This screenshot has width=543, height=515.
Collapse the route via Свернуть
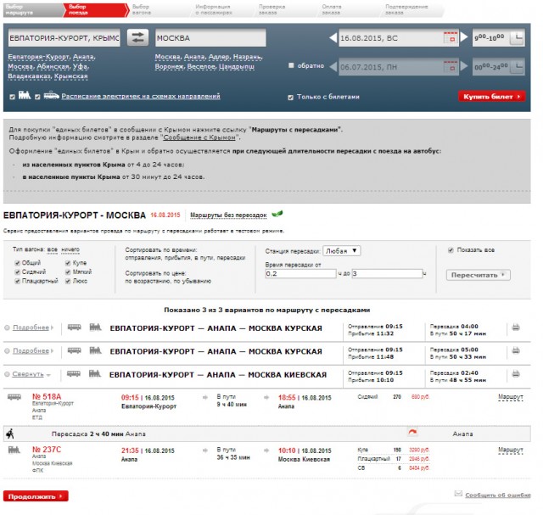click(27, 375)
